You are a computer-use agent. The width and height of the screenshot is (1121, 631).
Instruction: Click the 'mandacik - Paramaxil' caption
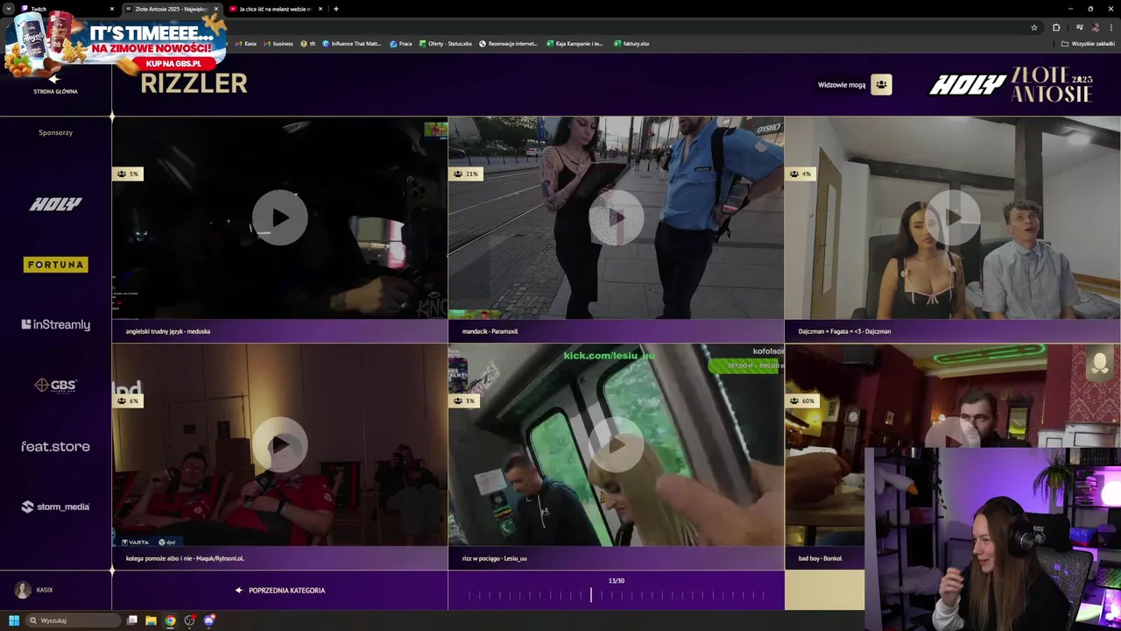click(490, 331)
